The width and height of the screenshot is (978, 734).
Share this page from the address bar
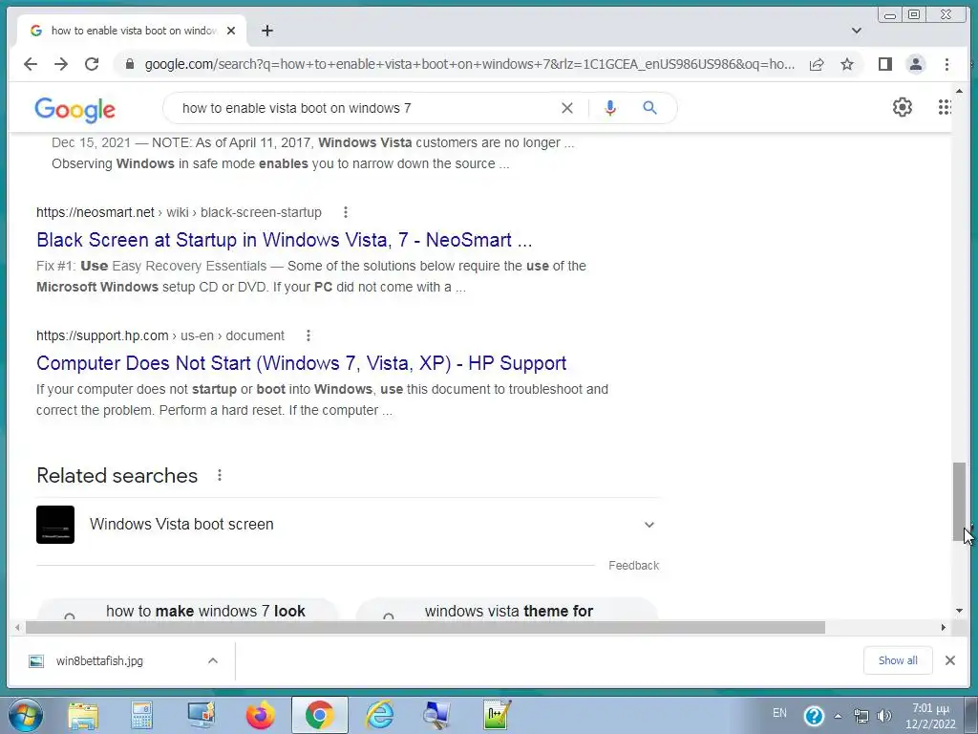click(x=817, y=64)
